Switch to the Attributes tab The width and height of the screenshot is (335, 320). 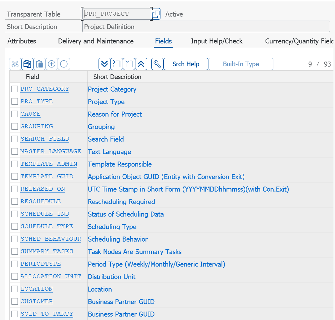tap(22, 41)
